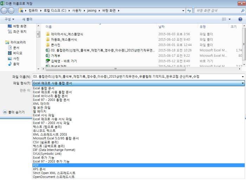Click the 컴퓨터 breadcrumb segment
The height and width of the screenshot is (180, 246).
(33, 11)
